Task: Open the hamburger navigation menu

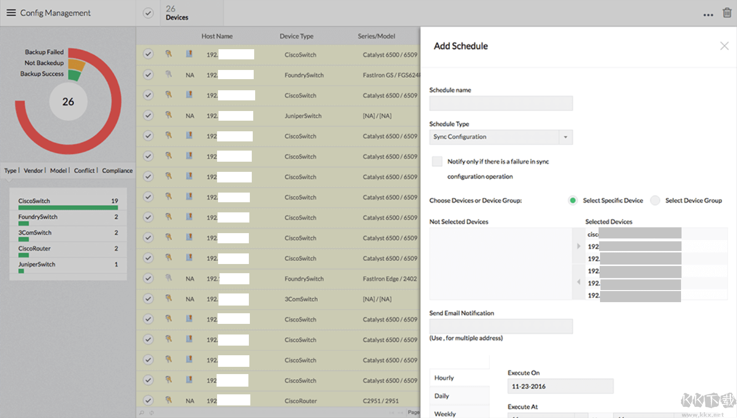Action: pyautogui.click(x=11, y=13)
